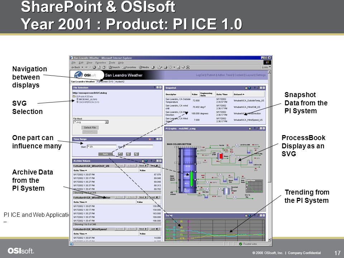
Task: Click the Trend panel blue globe icon
Action: [249, 216]
